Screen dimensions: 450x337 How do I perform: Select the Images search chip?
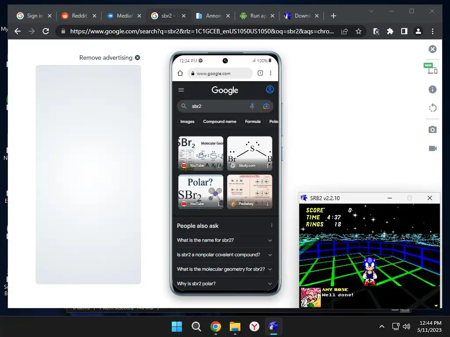point(187,122)
